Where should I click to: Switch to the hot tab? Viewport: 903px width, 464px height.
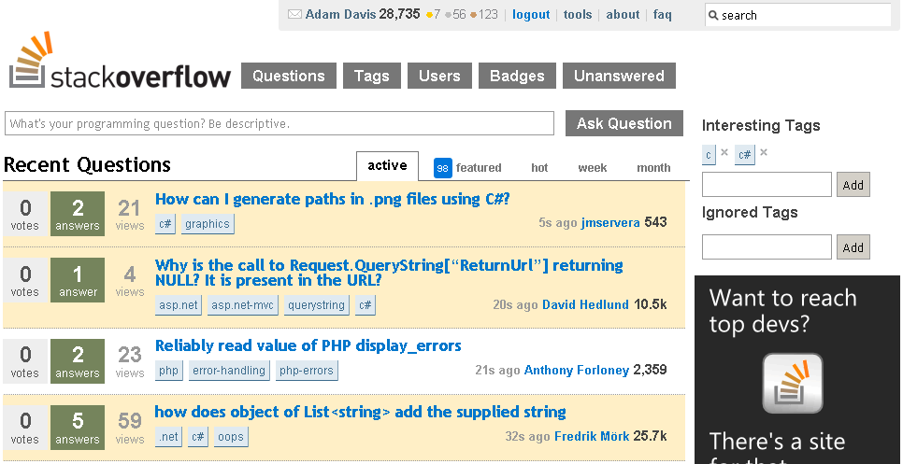click(x=539, y=168)
